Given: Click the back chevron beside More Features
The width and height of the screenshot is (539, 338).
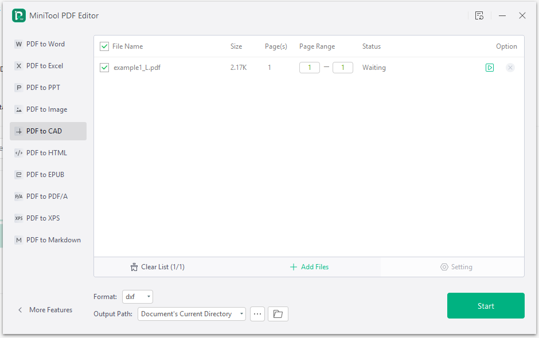Looking at the screenshot, I should [x=20, y=310].
